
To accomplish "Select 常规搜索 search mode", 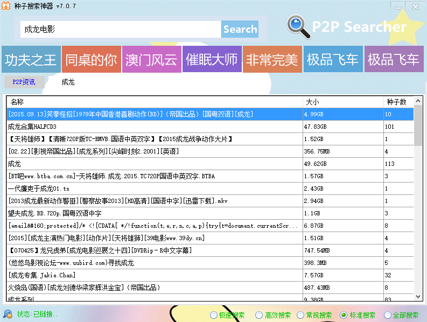I will [314, 315].
